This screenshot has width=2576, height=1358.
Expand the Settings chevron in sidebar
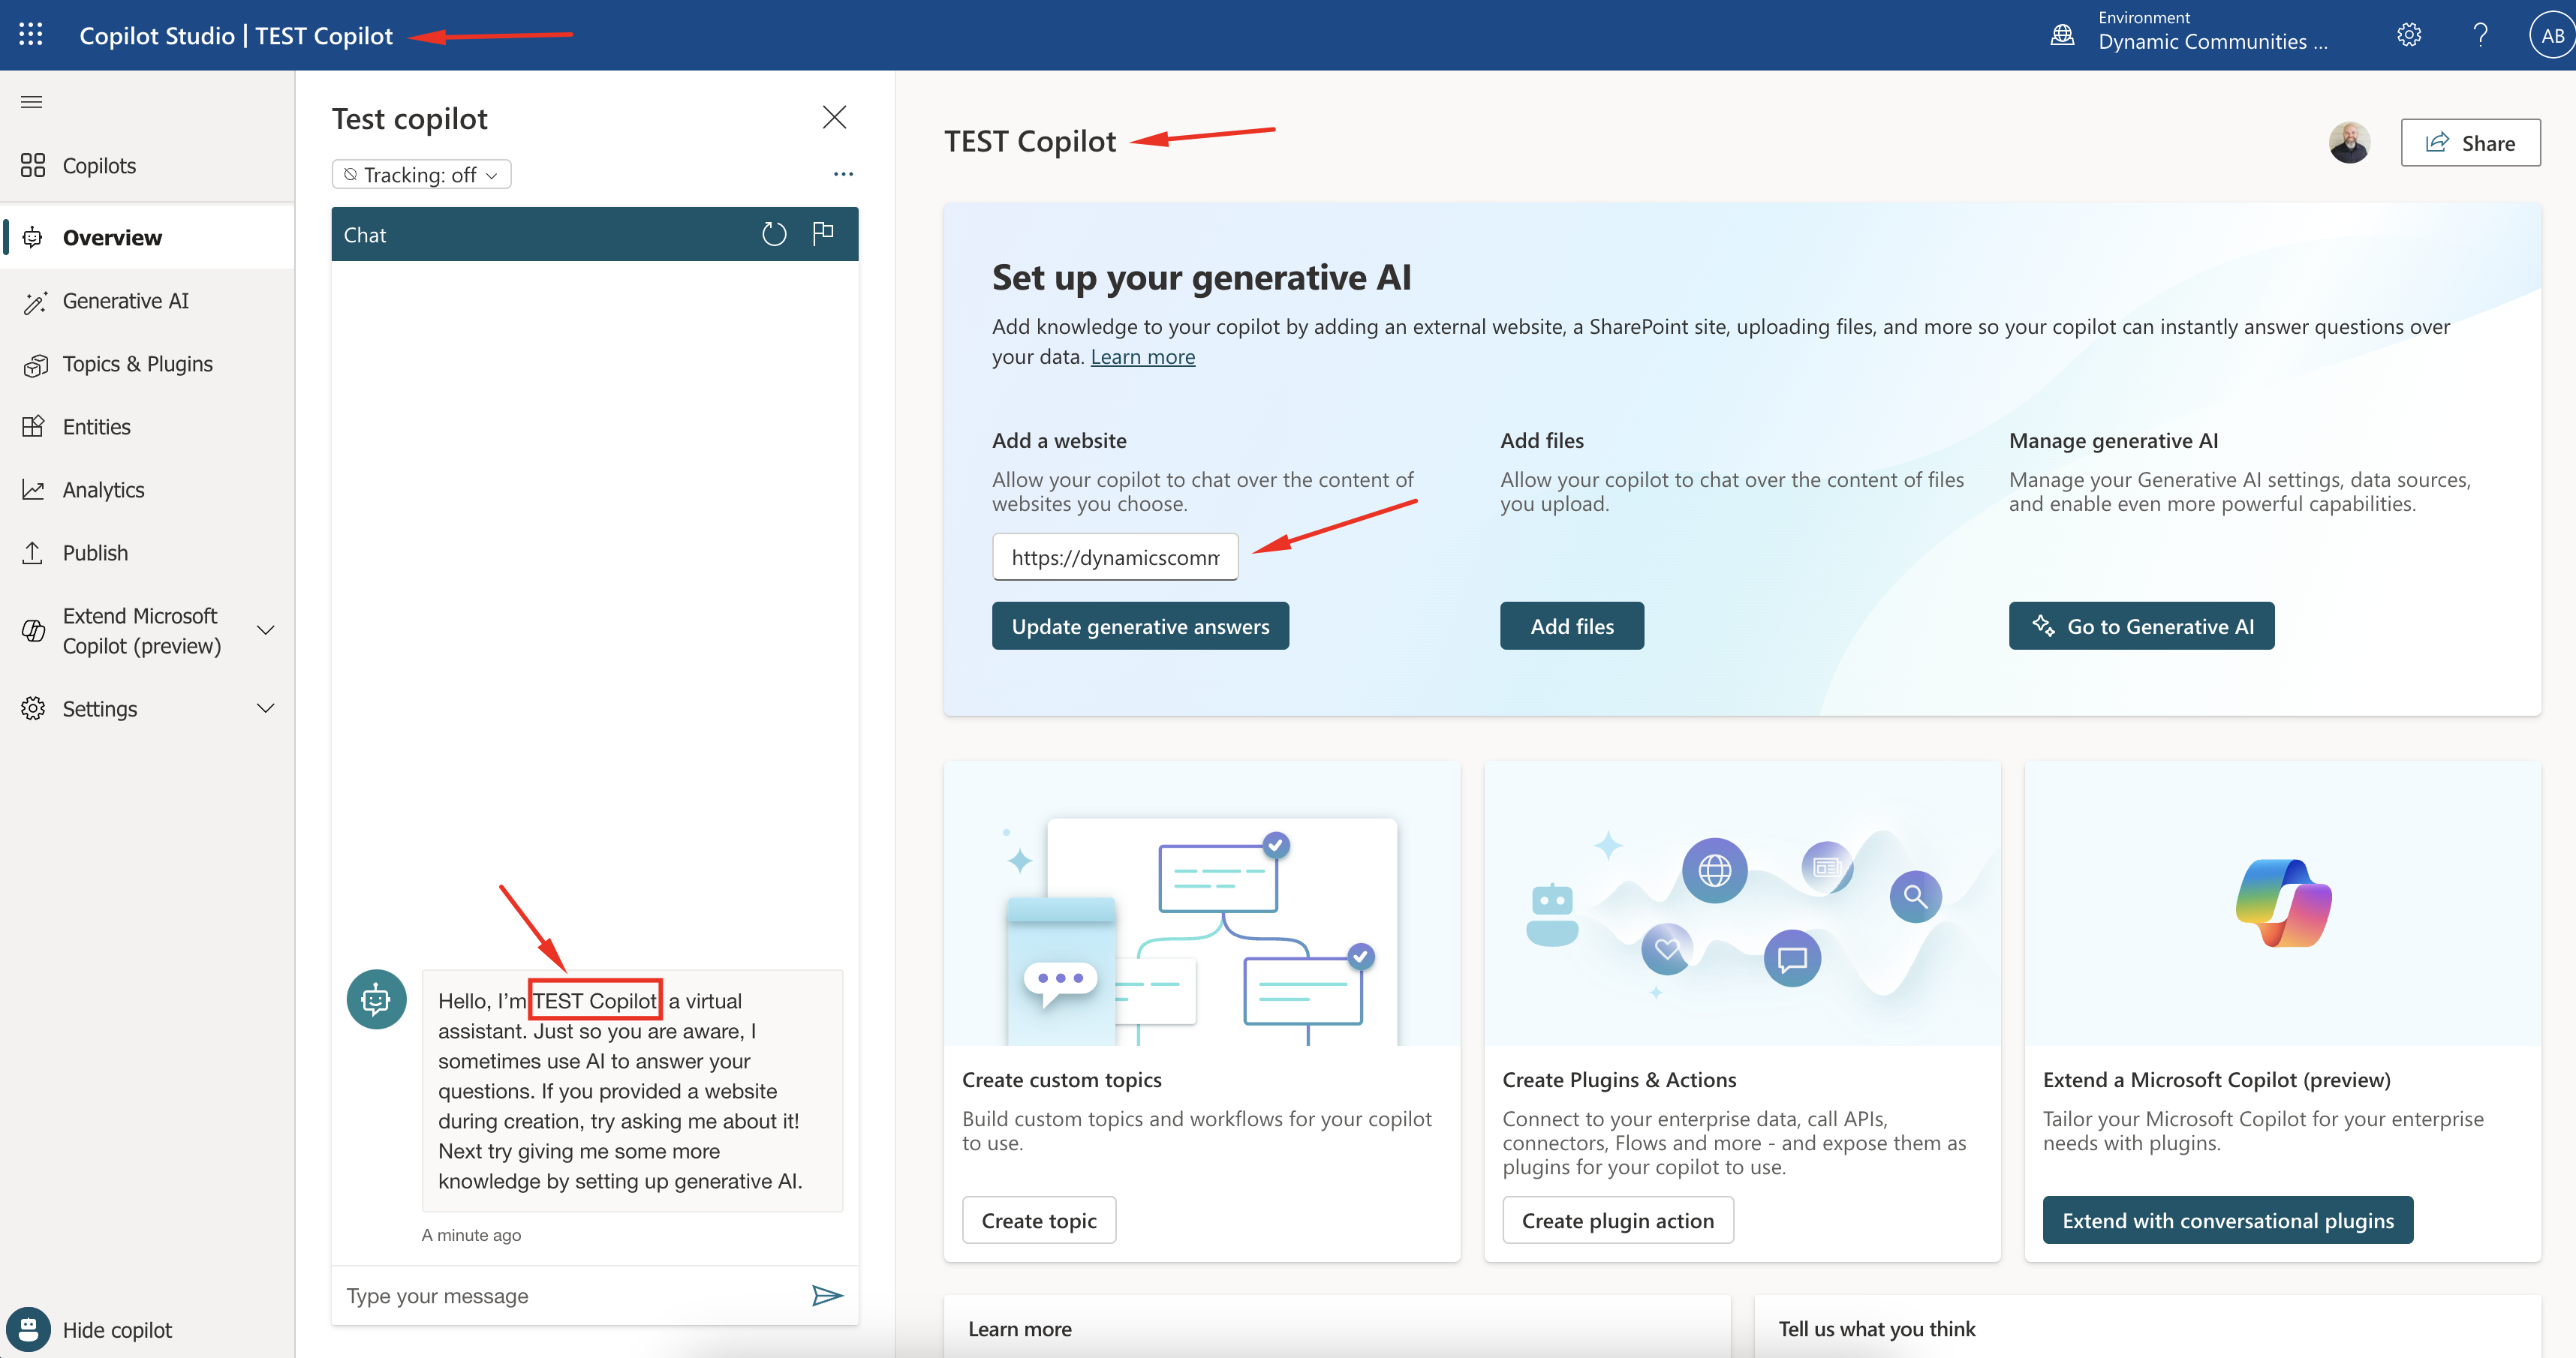tap(265, 708)
